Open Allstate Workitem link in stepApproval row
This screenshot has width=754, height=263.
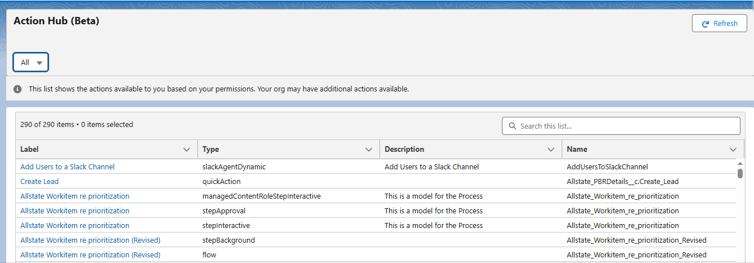[75, 211]
